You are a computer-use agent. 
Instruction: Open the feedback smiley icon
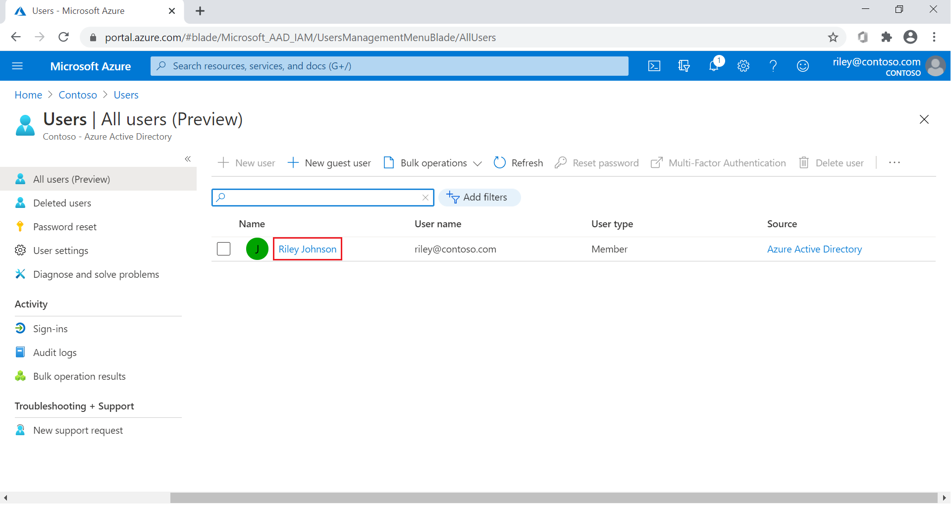pos(803,66)
